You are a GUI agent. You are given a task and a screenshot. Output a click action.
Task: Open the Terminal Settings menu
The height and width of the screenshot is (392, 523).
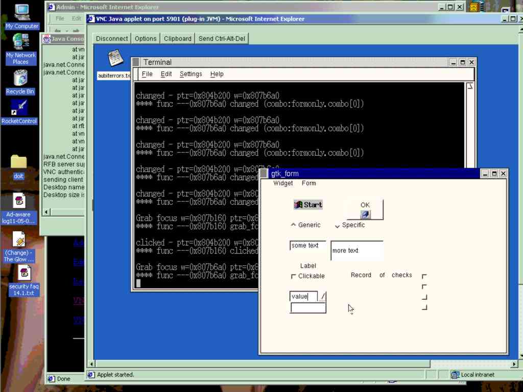tap(191, 74)
